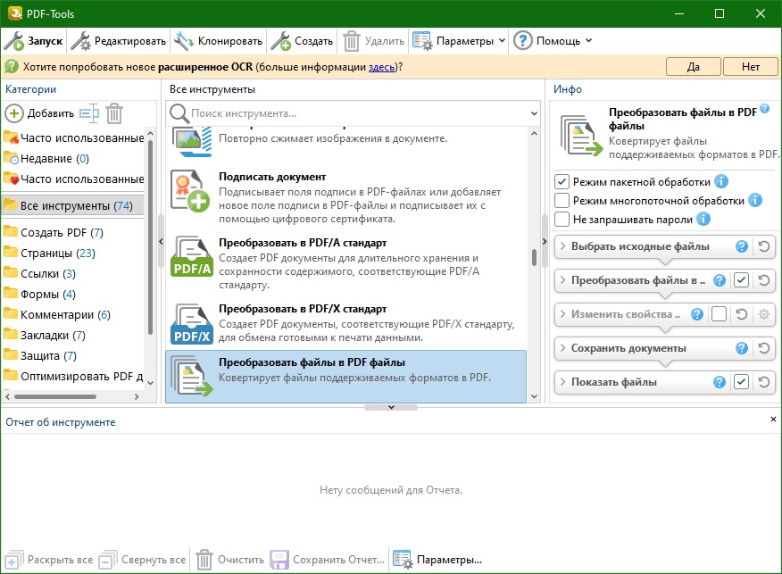Enable Режим многопоточной обработки checkbox

[x=562, y=201]
